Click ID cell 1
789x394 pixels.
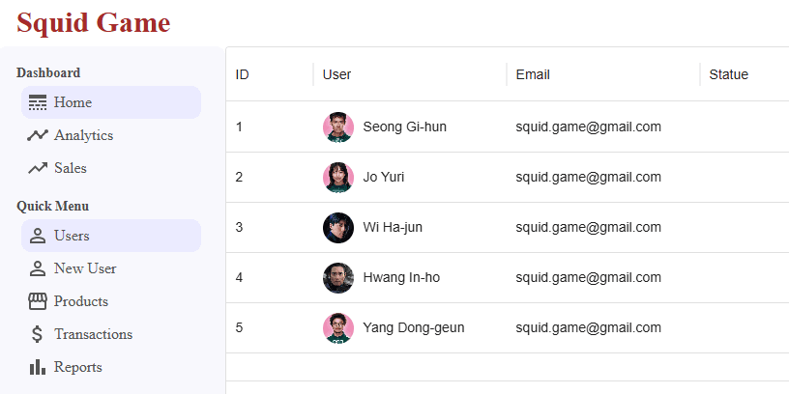point(239,127)
